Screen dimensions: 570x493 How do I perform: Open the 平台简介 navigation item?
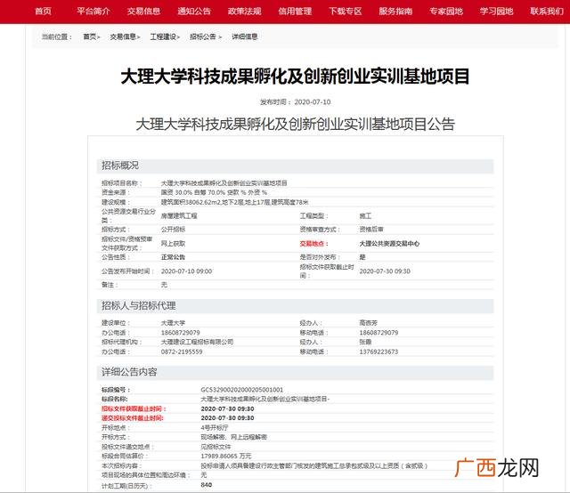point(94,12)
